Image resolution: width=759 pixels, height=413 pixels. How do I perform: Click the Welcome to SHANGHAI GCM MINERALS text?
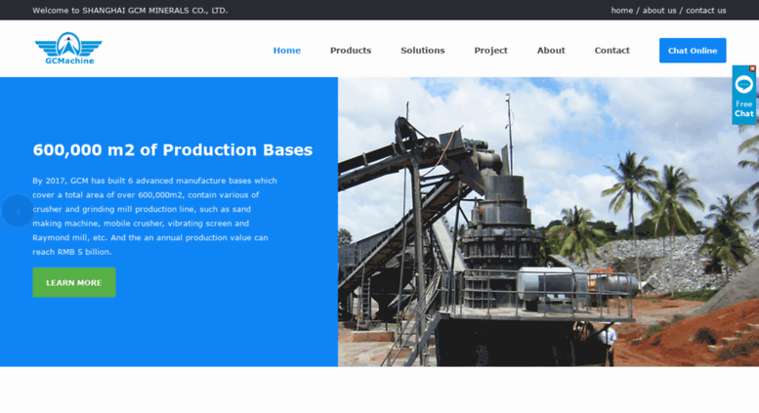click(130, 10)
